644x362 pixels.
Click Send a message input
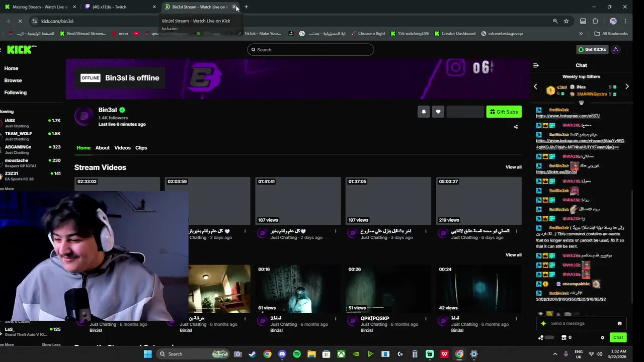point(581,323)
